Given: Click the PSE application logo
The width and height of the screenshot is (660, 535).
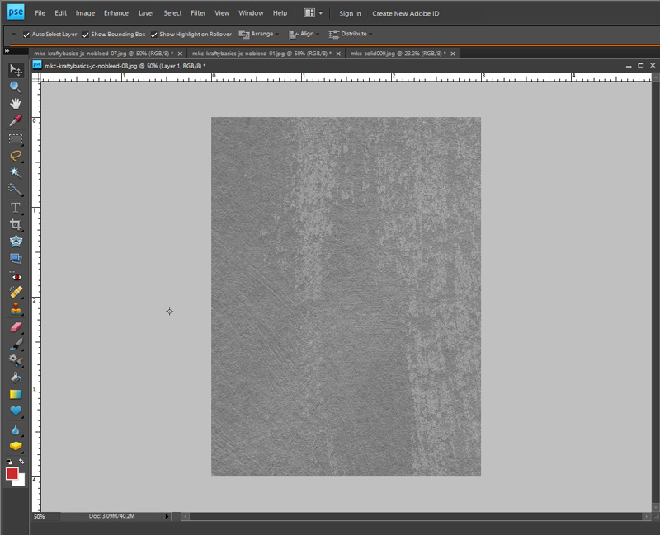Looking at the screenshot, I should pyautogui.click(x=16, y=12).
